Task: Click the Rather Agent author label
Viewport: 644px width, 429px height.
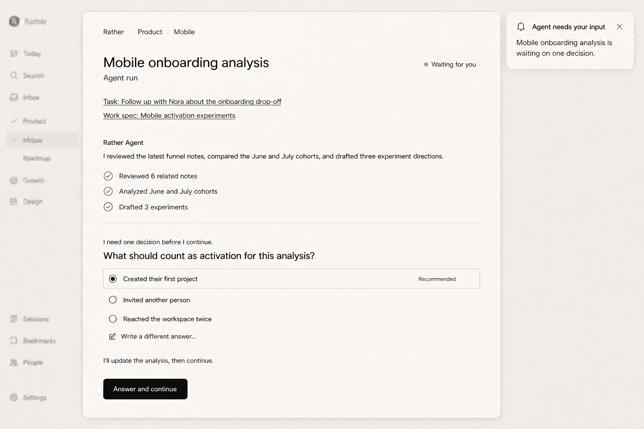Action: [x=123, y=142]
